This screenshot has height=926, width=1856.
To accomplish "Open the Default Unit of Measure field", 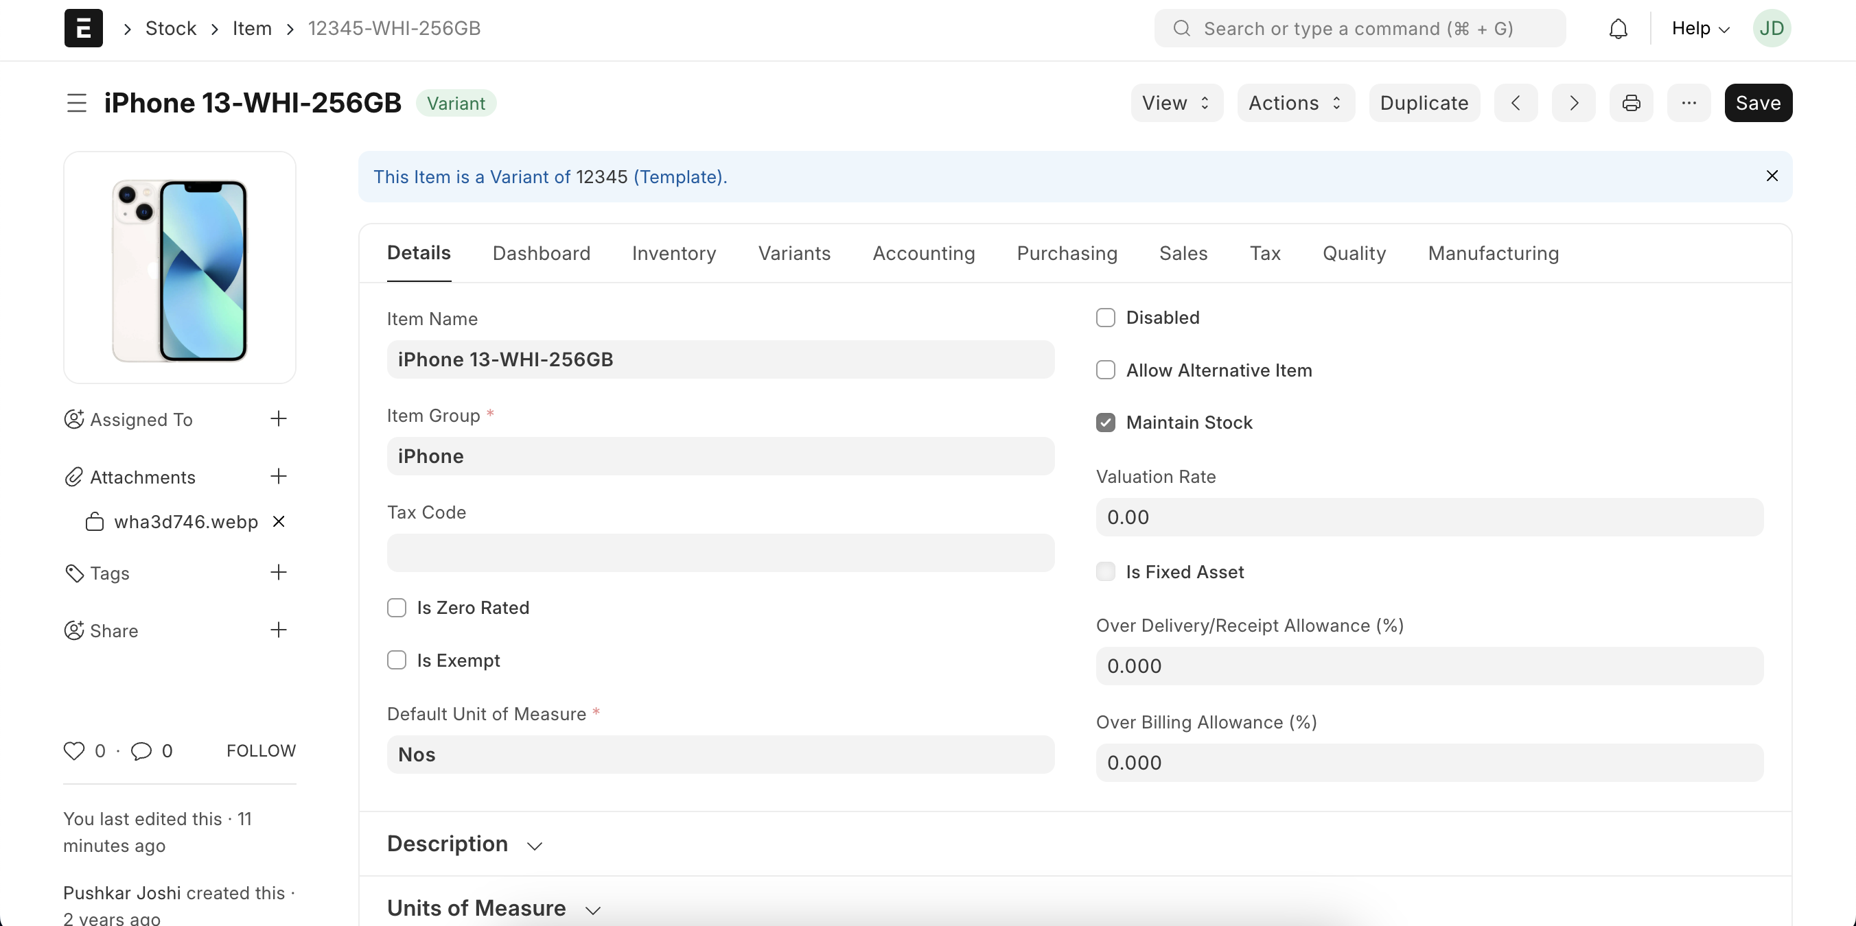I will coord(721,755).
